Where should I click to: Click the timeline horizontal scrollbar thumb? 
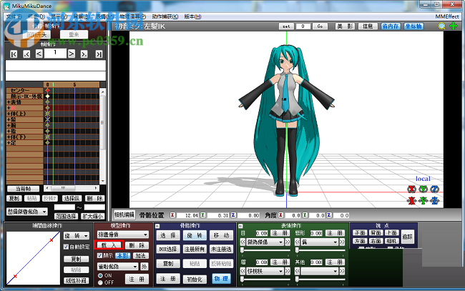click(x=62, y=188)
